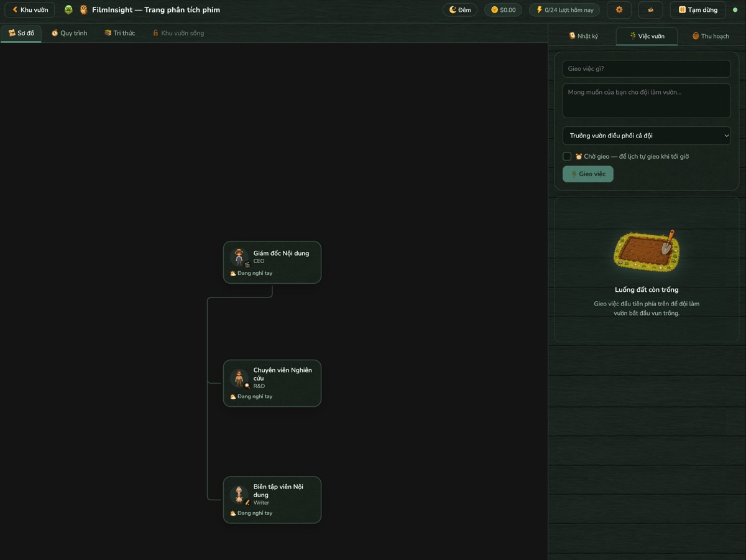Image resolution: width=746 pixels, height=560 pixels.
Task: Open locked Khu vườn sống tab
Action: 178,33
